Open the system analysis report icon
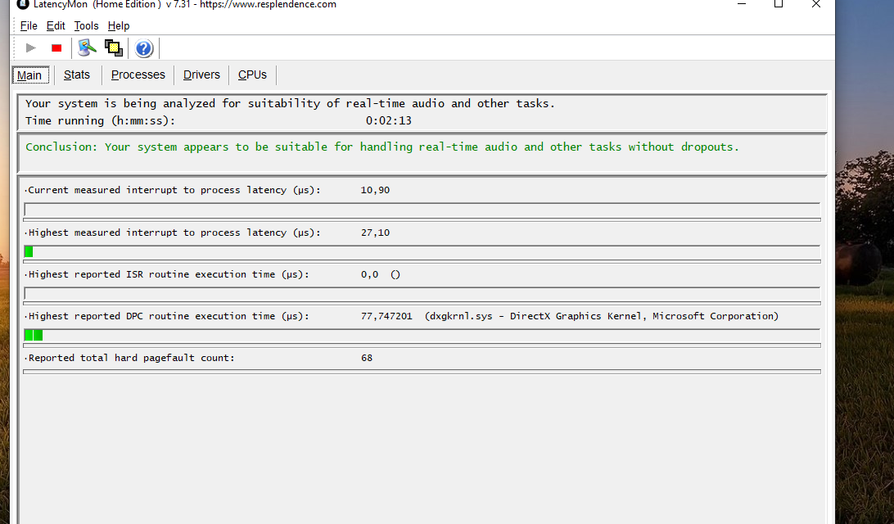The image size is (894, 524). click(x=87, y=47)
